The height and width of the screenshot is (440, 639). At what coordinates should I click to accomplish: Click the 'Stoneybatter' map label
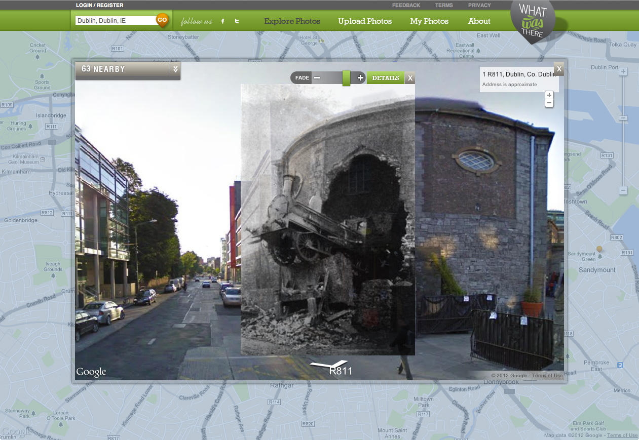(x=183, y=37)
